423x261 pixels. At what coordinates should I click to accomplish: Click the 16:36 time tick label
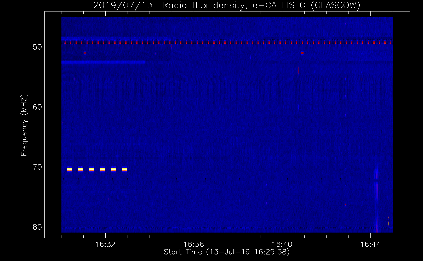coord(193,245)
